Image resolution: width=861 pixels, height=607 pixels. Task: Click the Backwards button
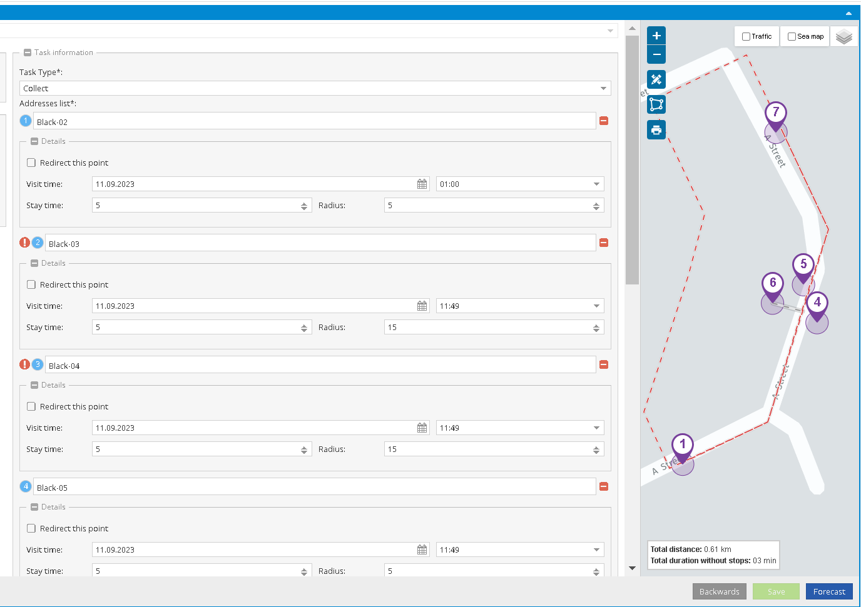[x=719, y=591]
